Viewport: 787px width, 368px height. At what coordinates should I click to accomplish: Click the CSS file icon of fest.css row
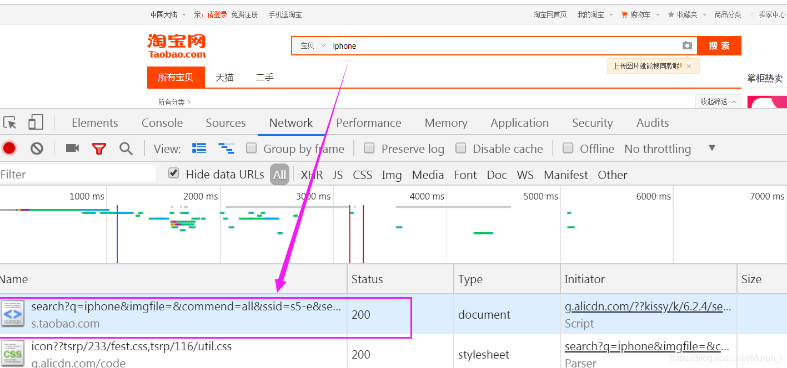(13, 353)
